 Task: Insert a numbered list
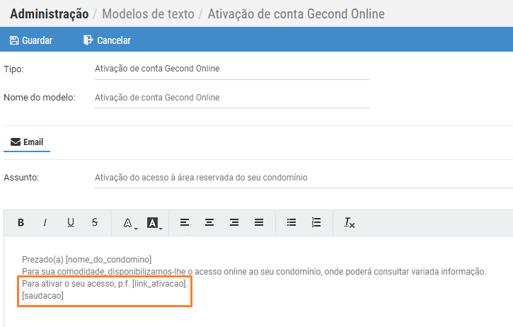click(316, 222)
